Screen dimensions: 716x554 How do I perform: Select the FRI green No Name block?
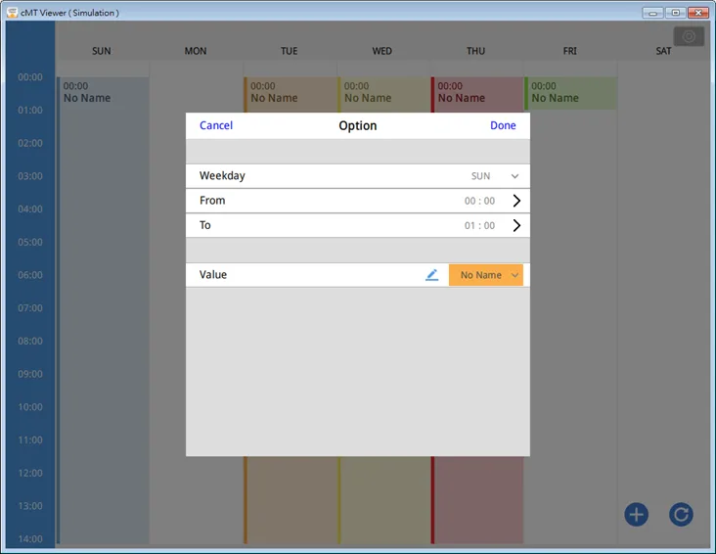pyautogui.click(x=571, y=93)
